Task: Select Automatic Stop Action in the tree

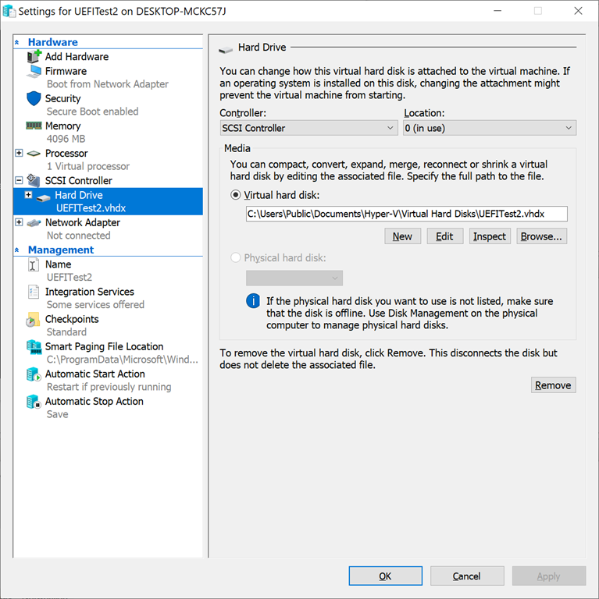Action: coord(94,402)
